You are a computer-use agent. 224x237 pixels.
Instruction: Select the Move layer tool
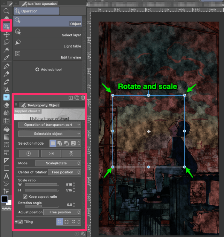point(7,35)
